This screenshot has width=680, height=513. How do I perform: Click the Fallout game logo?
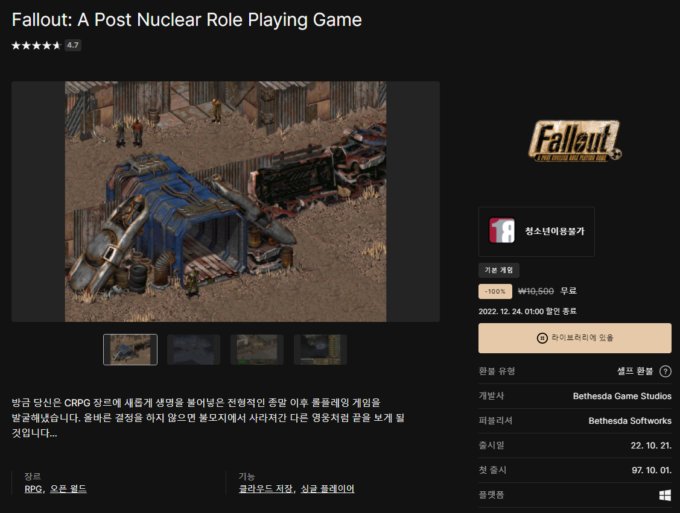574,141
